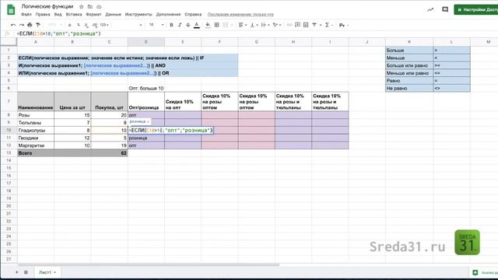Click the Больше или равно cell
Viewport: 498px width, 280px height.
tap(409, 65)
